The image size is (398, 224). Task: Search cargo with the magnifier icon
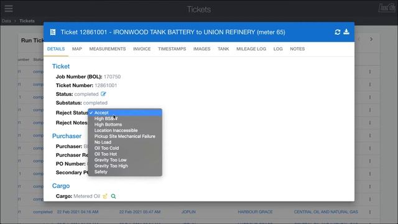click(113, 196)
